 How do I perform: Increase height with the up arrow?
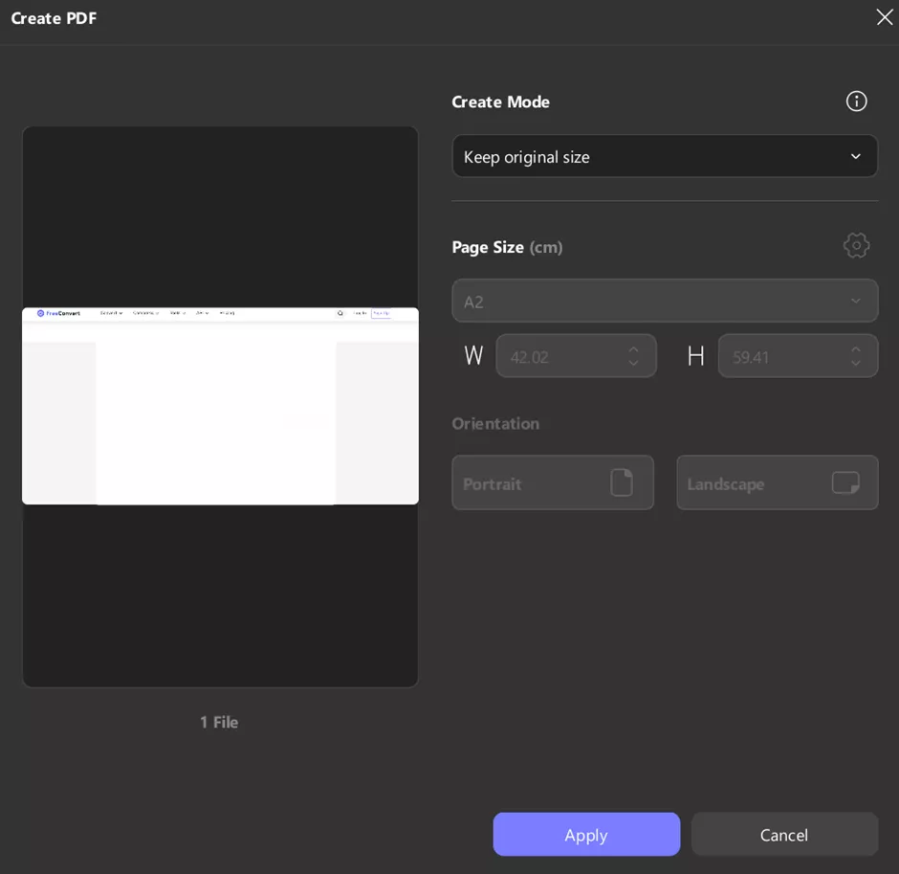pyautogui.click(x=855, y=349)
